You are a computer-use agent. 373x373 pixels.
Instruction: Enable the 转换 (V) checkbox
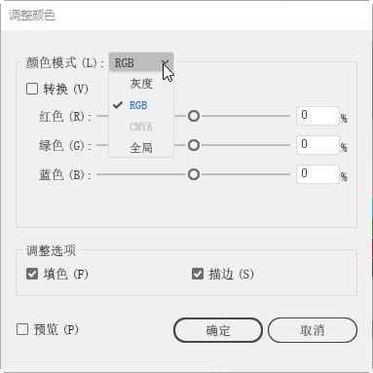32,89
